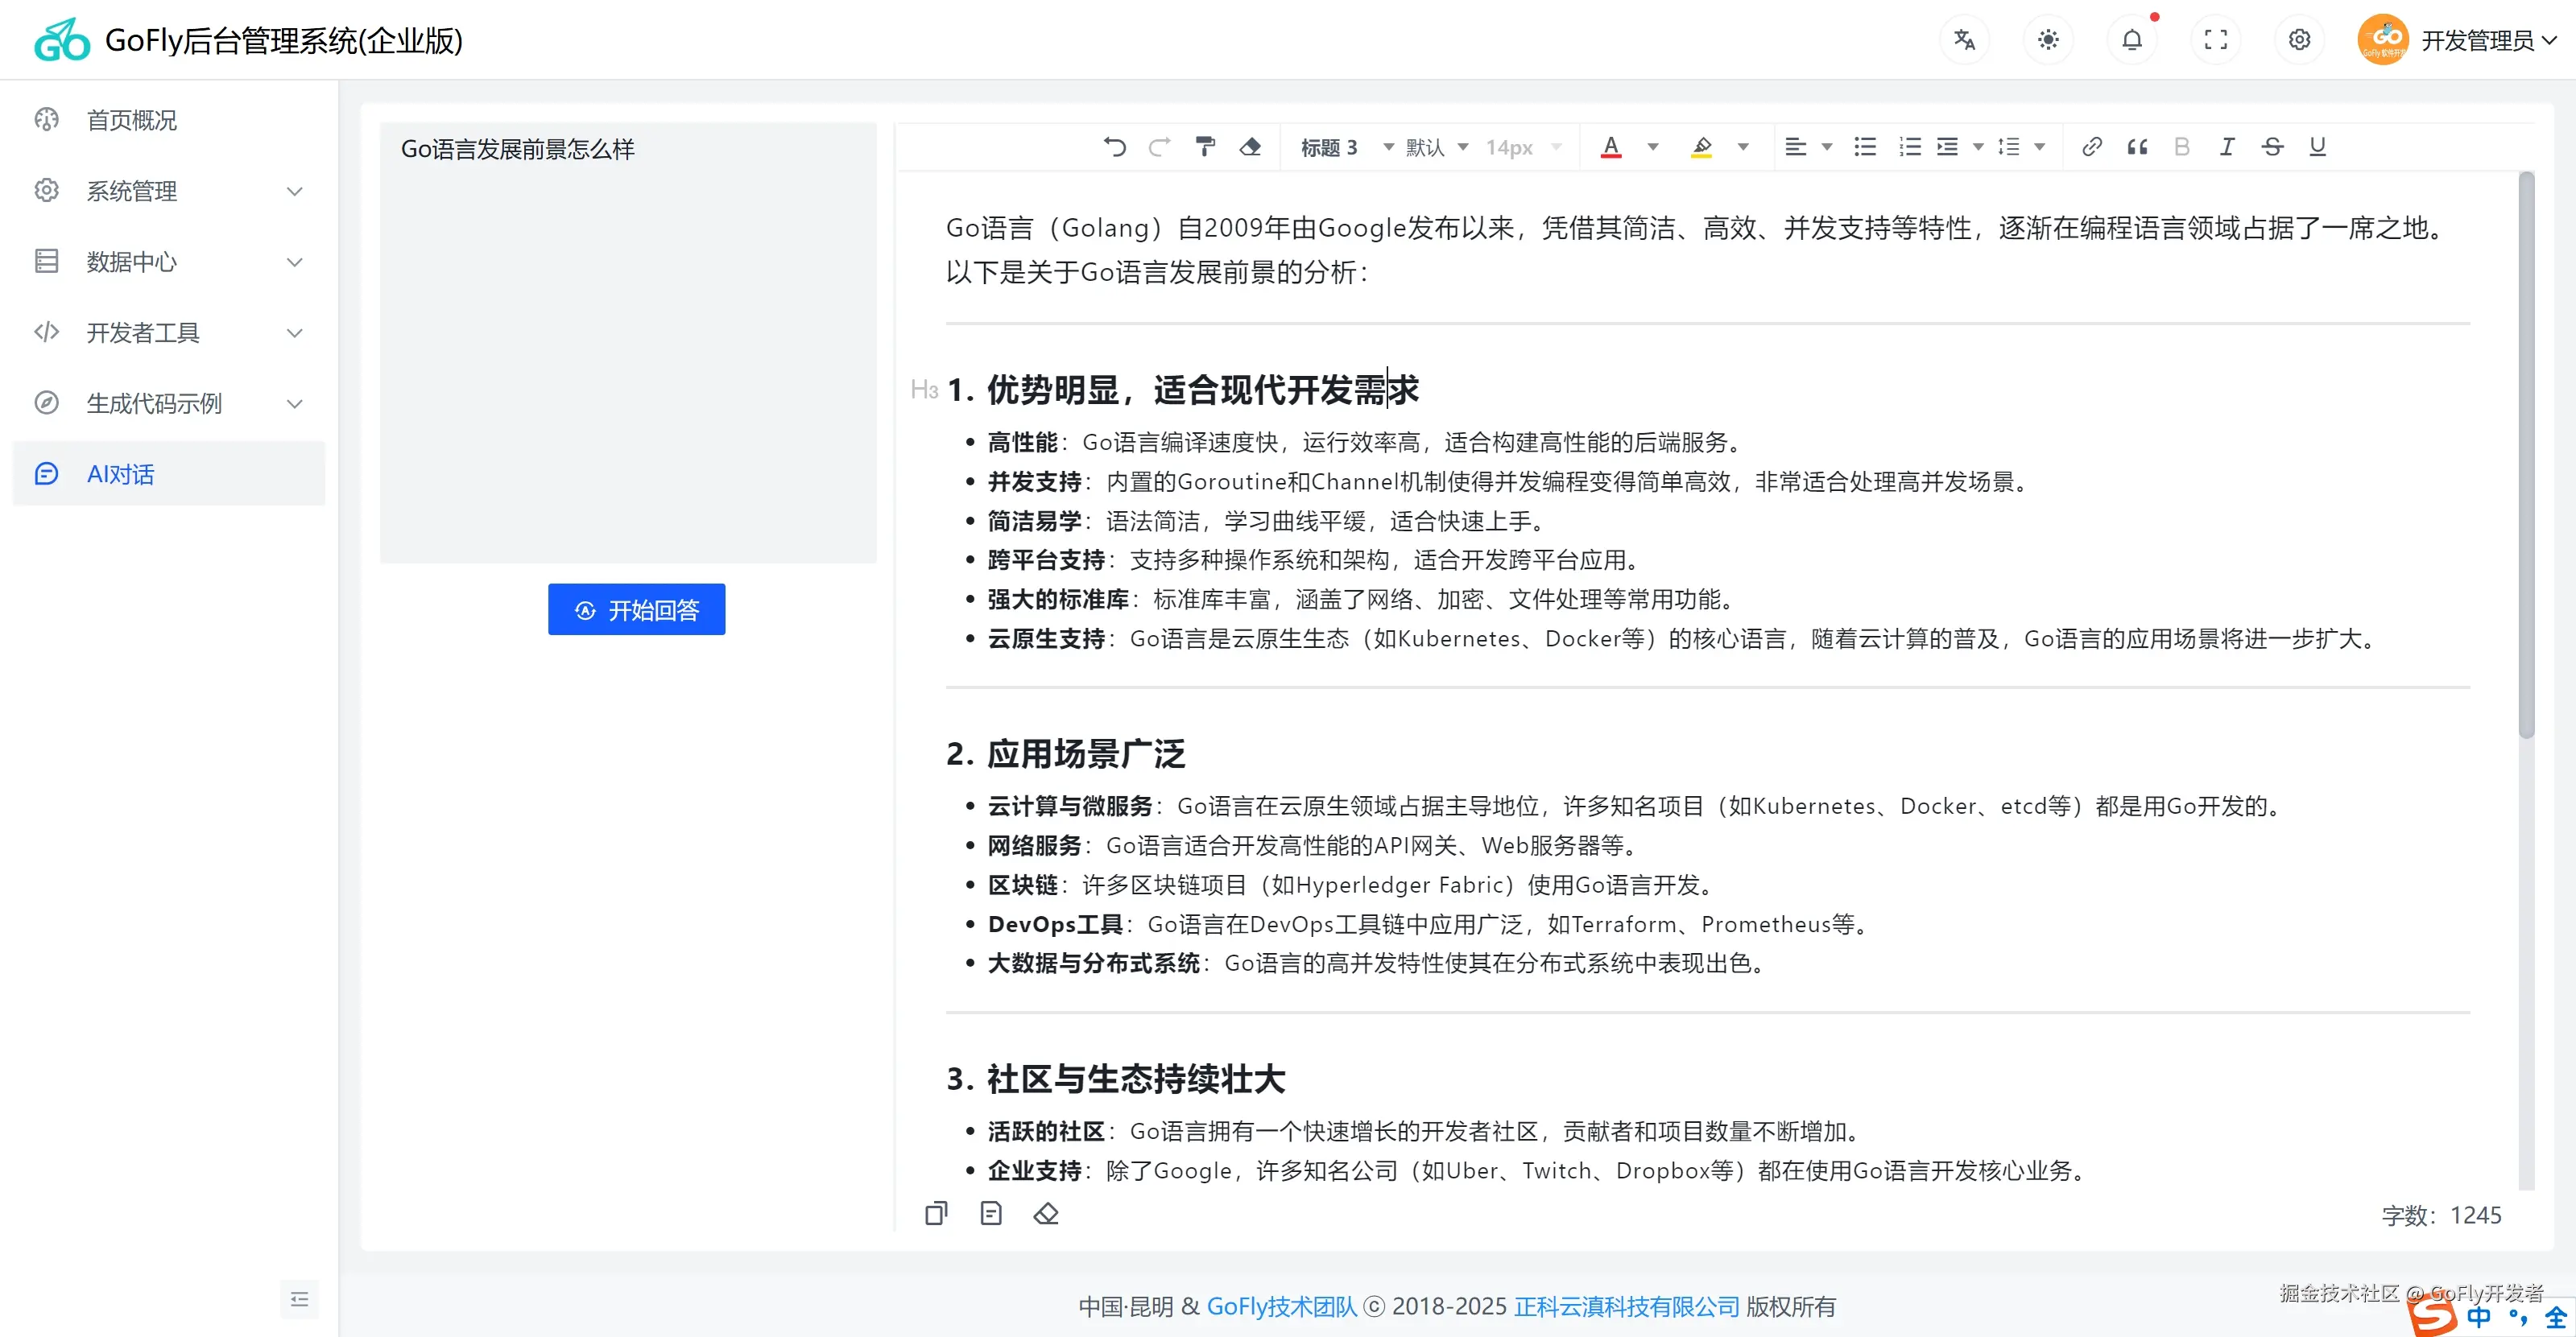Select the AI对话 menu item

120,473
